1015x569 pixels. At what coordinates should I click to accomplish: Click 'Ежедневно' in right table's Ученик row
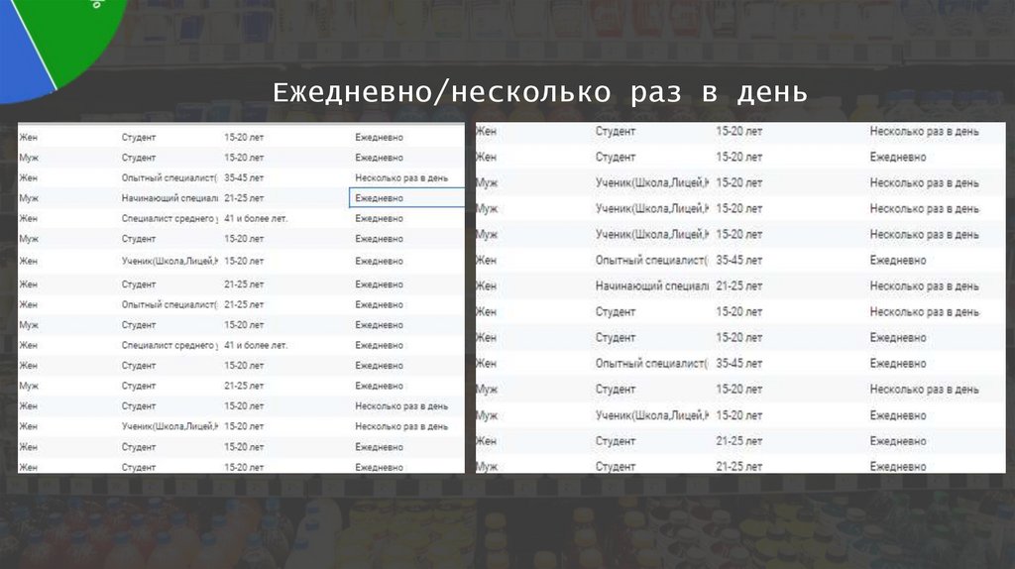[x=897, y=415]
